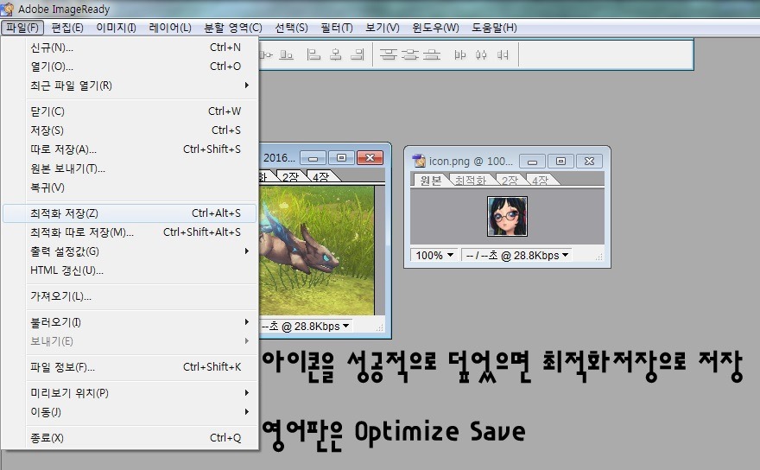The height and width of the screenshot is (470, 760).
Task: Close the icon.png document window
Action: (589, 161)
